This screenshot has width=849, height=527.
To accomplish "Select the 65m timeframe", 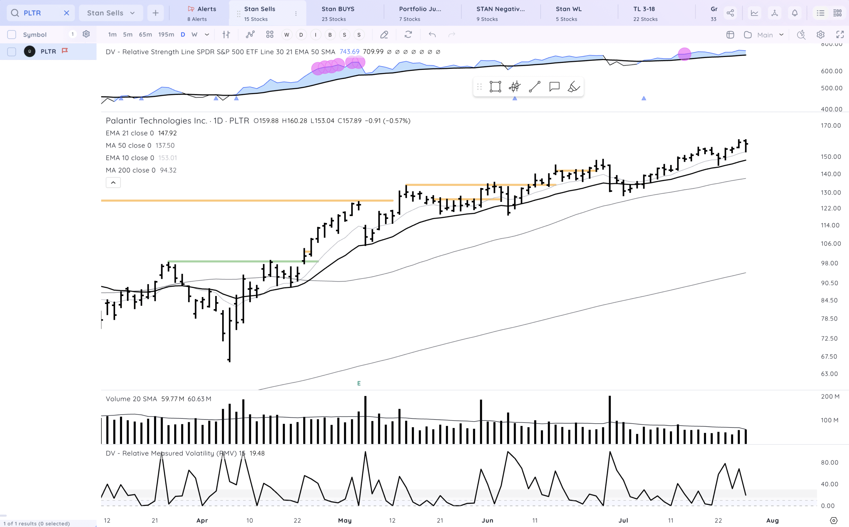I will (145, 34).
